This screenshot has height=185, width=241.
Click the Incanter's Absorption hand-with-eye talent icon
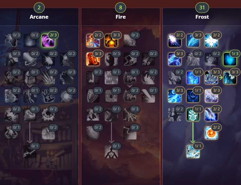[48, 96]
